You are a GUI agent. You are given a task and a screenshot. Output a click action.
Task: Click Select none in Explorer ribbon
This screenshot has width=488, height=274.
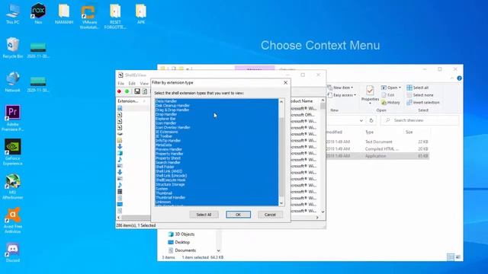pyautogui.click(x=420, y=95)
